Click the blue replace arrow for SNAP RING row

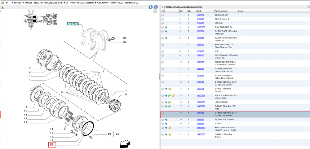pyautogui.click(x=166, y=27)
